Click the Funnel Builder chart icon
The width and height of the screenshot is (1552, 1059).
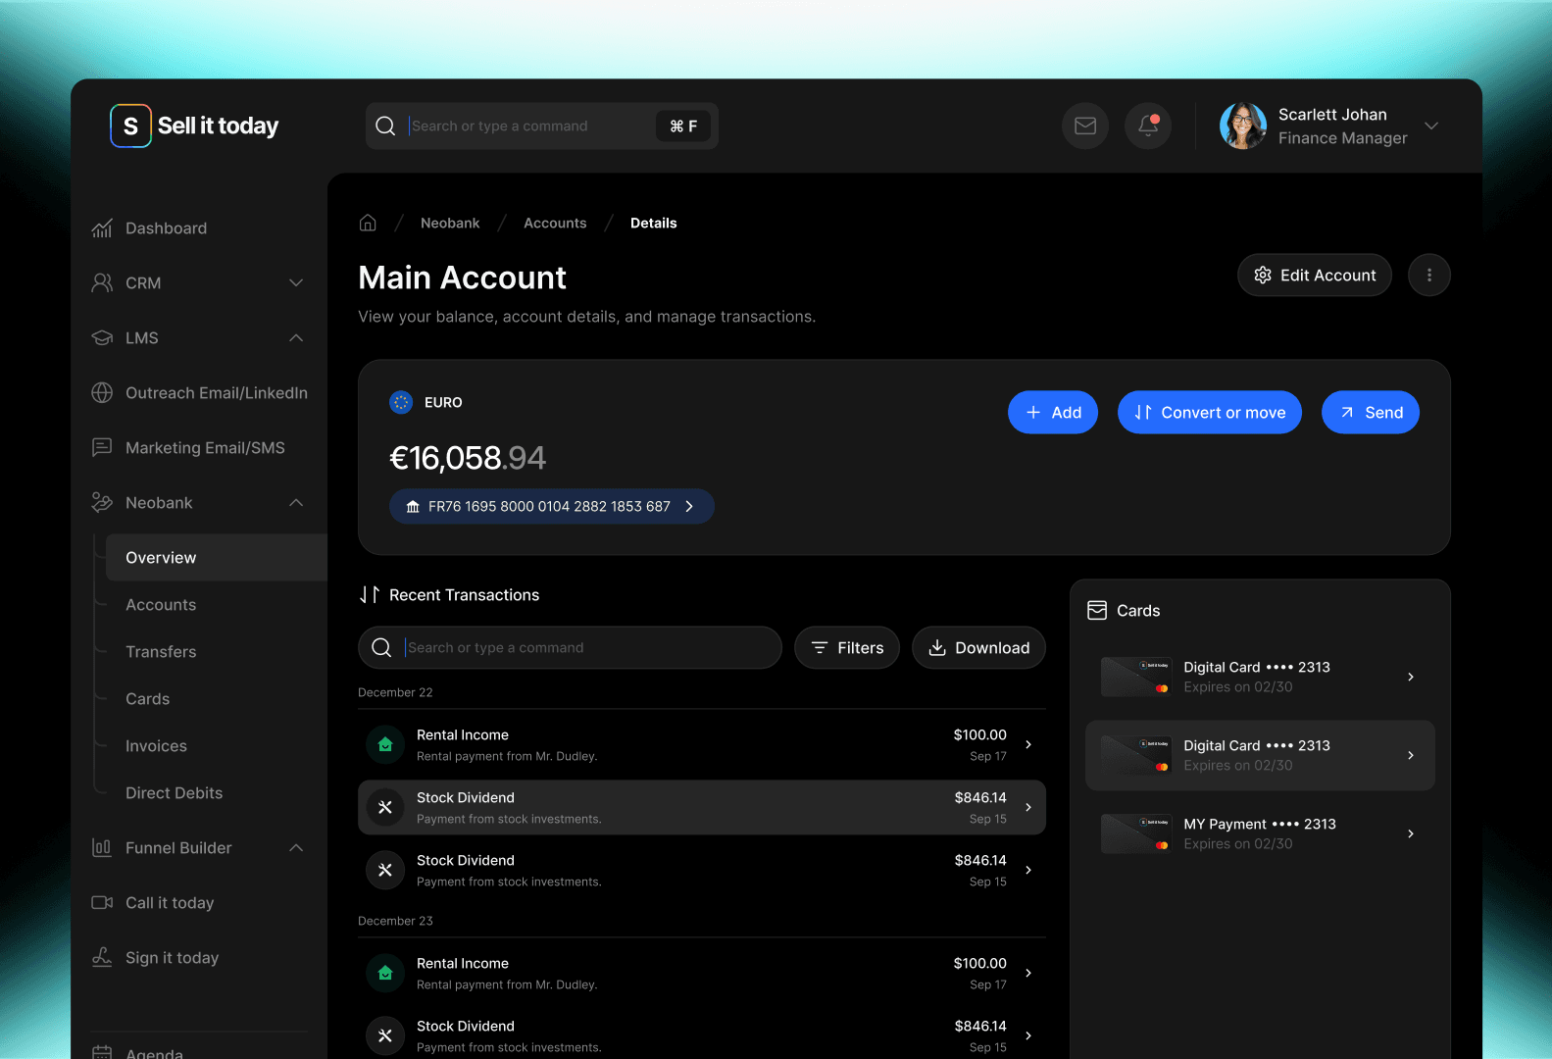(102, 848)
